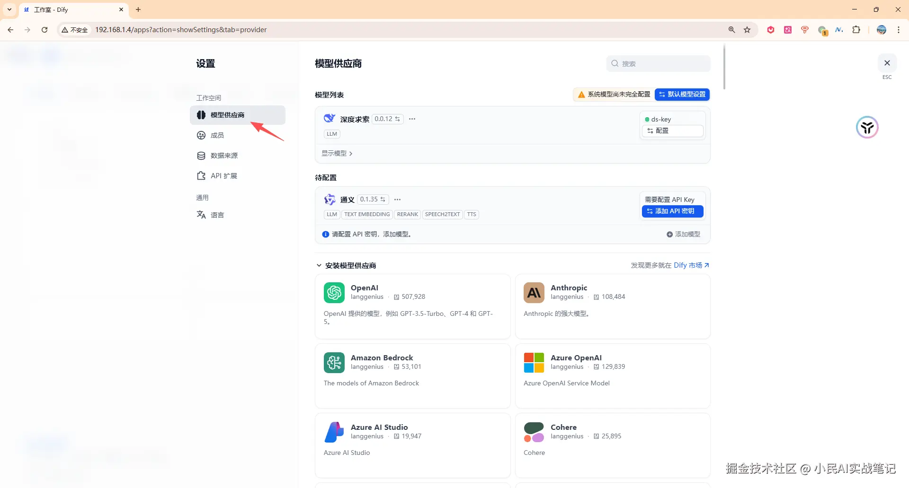This screenshot has height=488, width=909.
Task: Open the 模型供应商 settings tab
Action: pyautogui.click(x=238, y=115)
